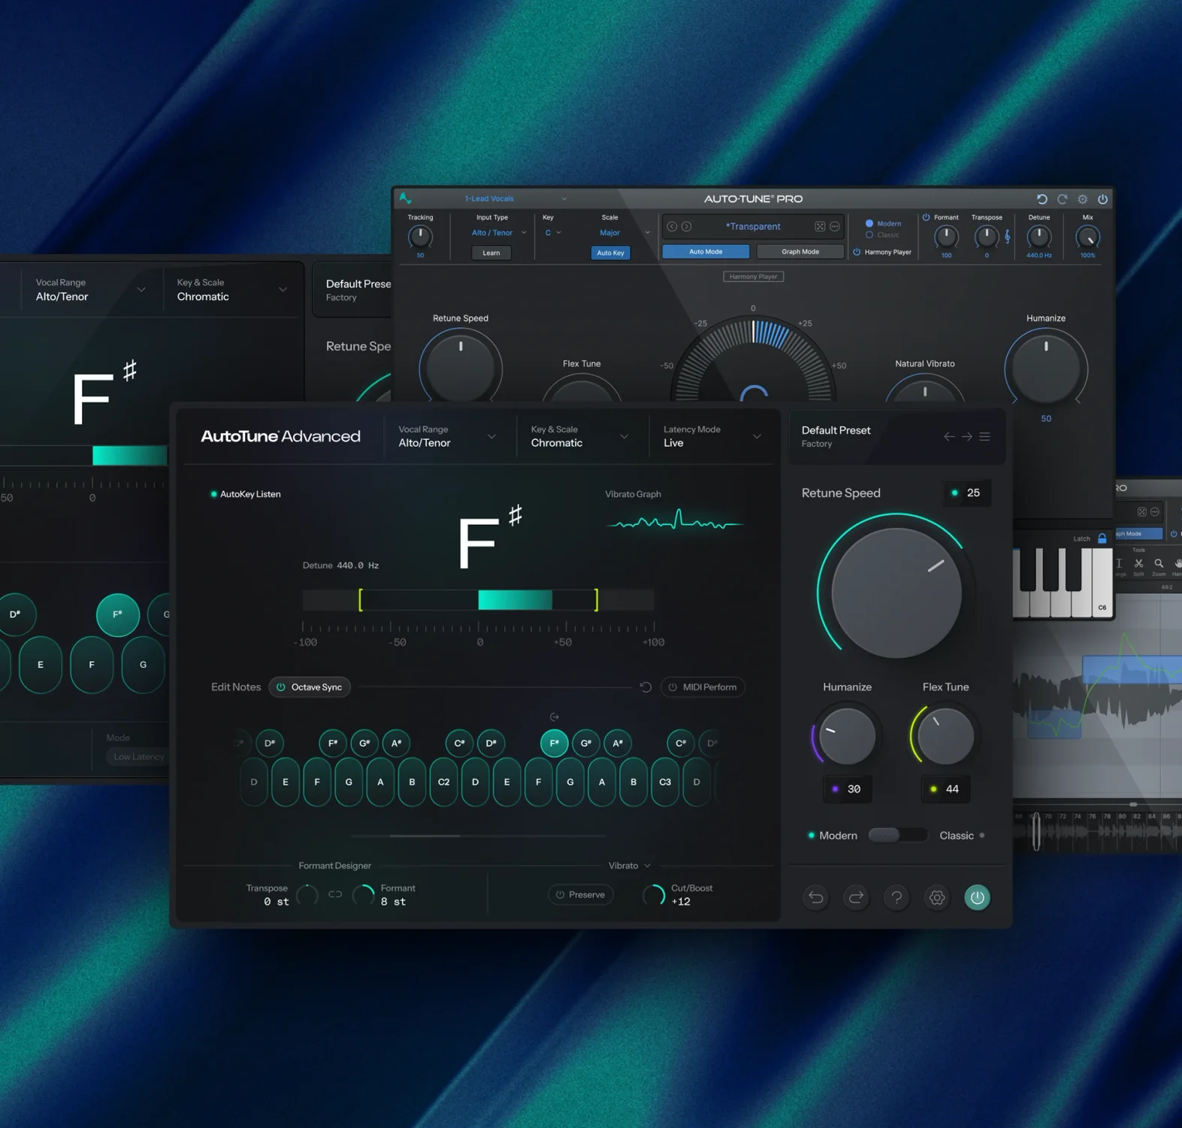Click the Retune Speed value field 25
Screen dimensions: 1182x1128
pyautogui.click(x=966, y=493)
